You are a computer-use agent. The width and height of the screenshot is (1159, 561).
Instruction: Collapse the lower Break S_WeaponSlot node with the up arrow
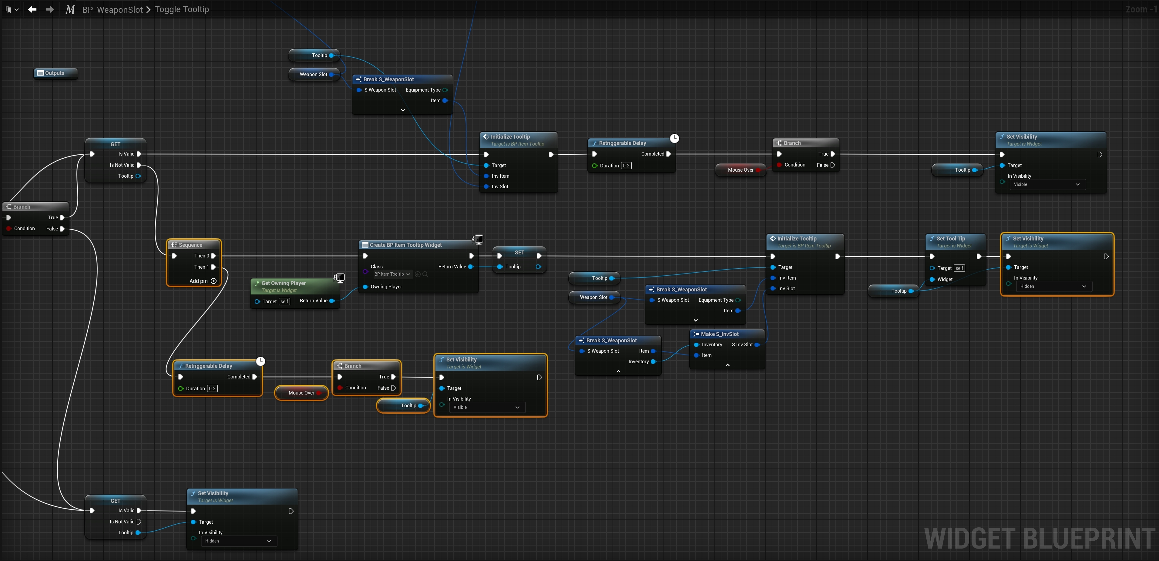[618, 371]
